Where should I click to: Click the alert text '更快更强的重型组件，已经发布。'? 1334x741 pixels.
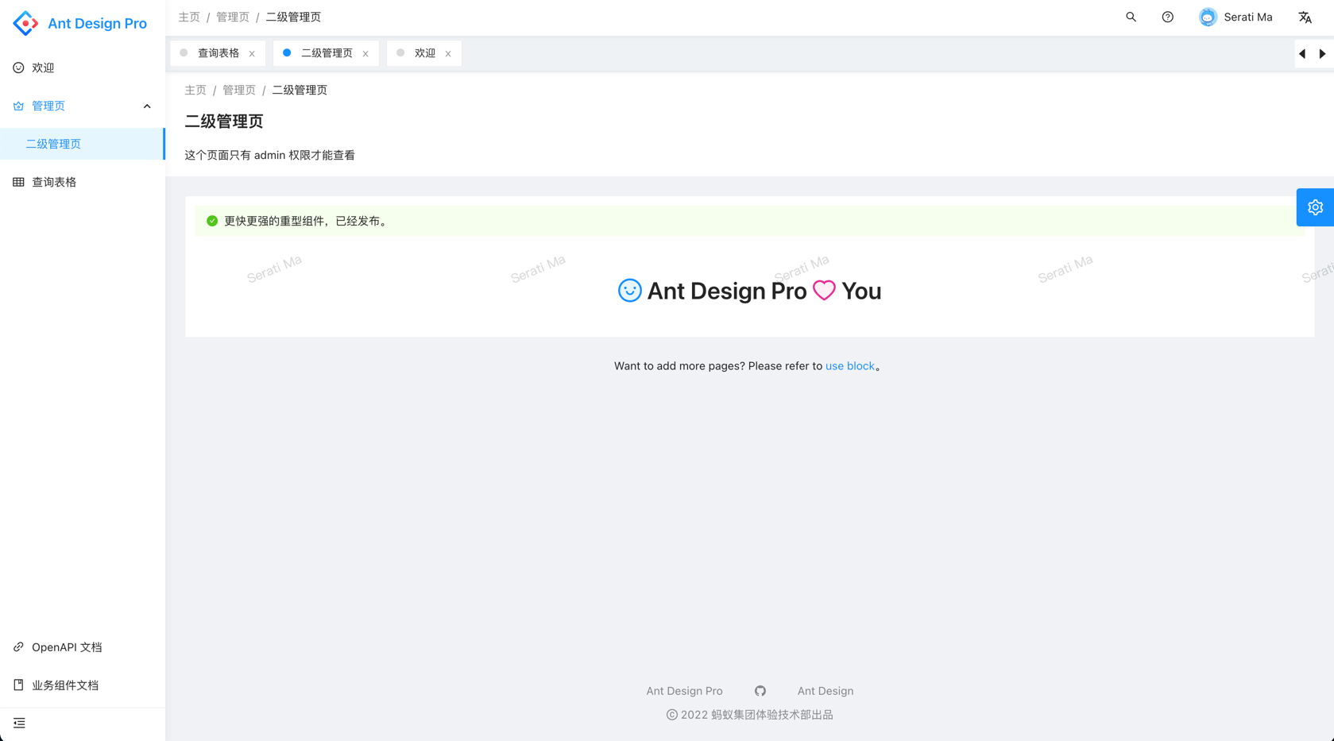point(307,221)
